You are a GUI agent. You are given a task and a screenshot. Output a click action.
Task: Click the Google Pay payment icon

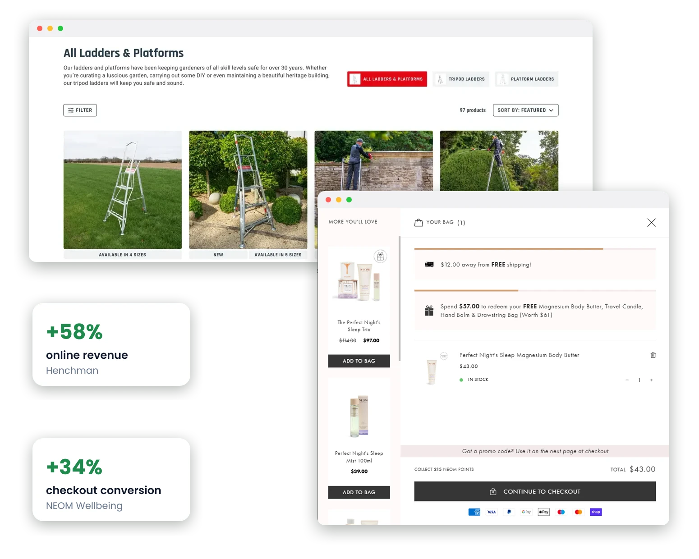point(526,512)
